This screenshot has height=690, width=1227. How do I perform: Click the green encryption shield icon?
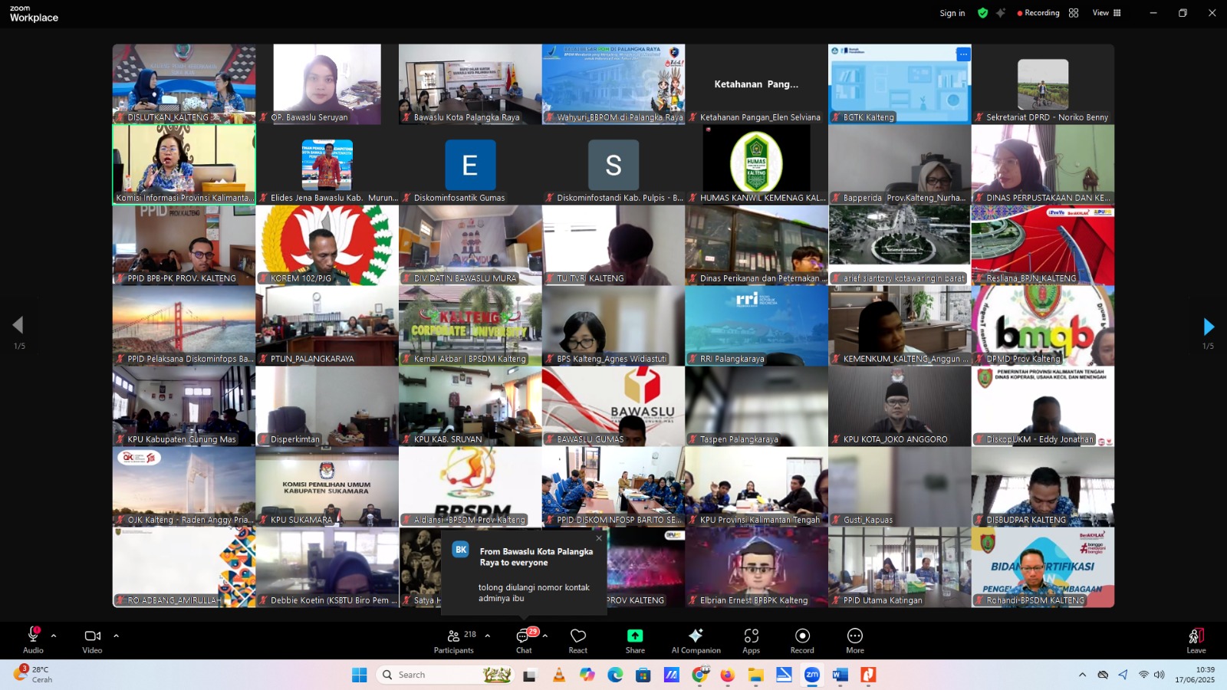tap(982, 13)
